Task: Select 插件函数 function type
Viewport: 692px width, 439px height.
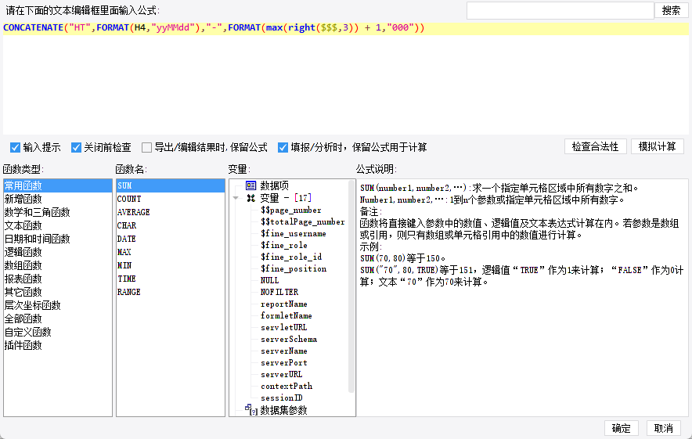Action: point(58,345)
